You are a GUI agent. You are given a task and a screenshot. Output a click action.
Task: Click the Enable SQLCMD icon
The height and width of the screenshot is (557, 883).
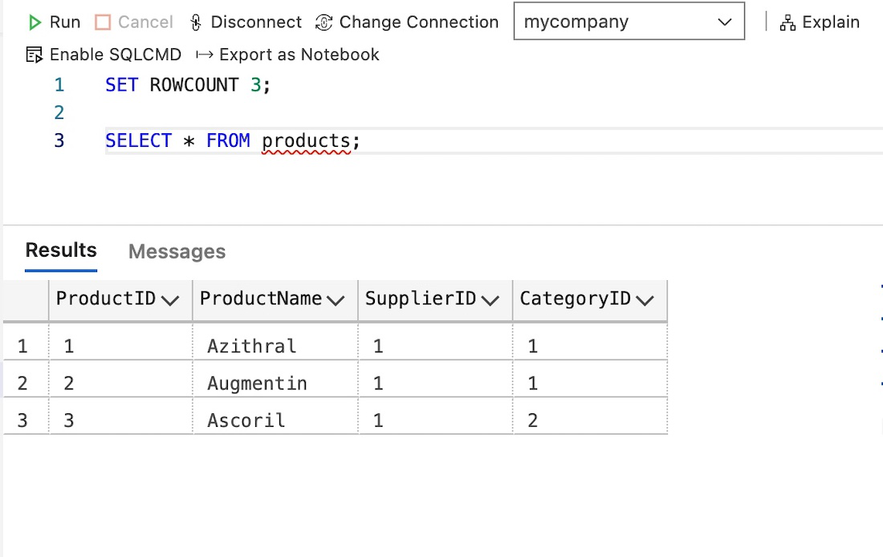(x=34, y=55)
